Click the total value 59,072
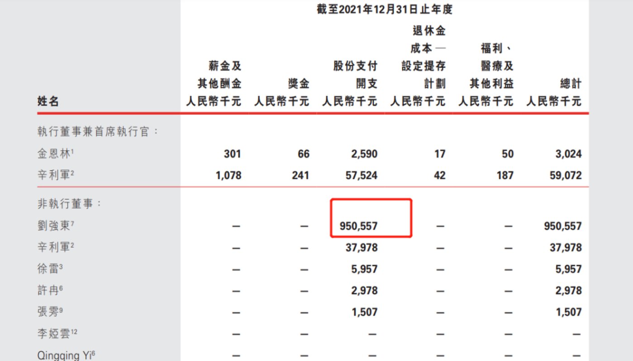 point(566,175)
